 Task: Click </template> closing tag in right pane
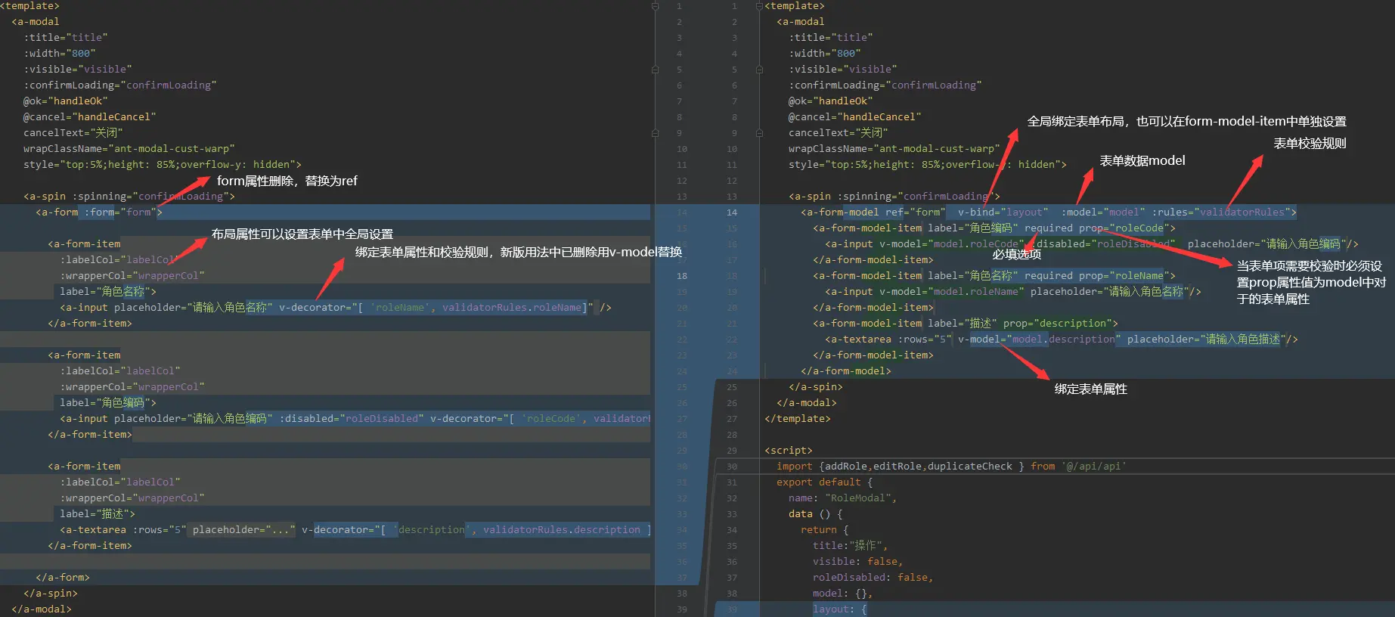pyautogui.click(x=798, y=419)
